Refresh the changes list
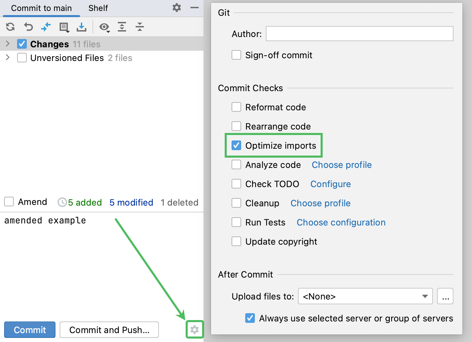Screen dimensions: 472x342 [10, 27]
